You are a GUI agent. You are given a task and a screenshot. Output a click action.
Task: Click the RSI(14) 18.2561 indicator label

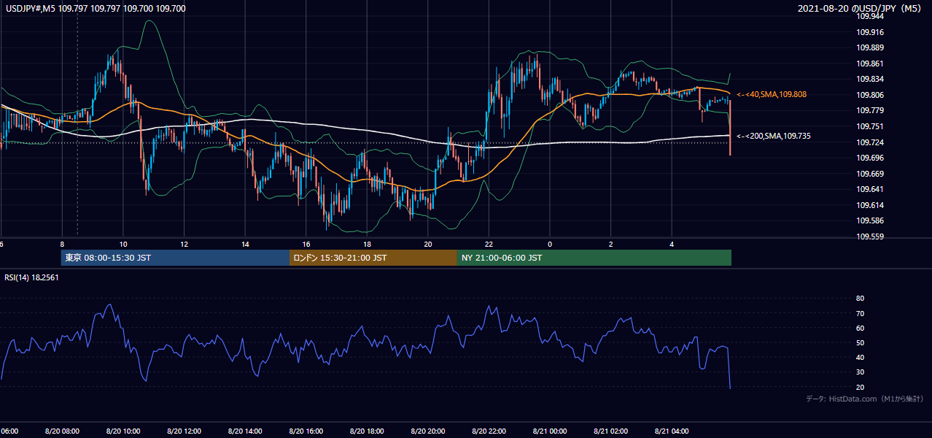32,277
